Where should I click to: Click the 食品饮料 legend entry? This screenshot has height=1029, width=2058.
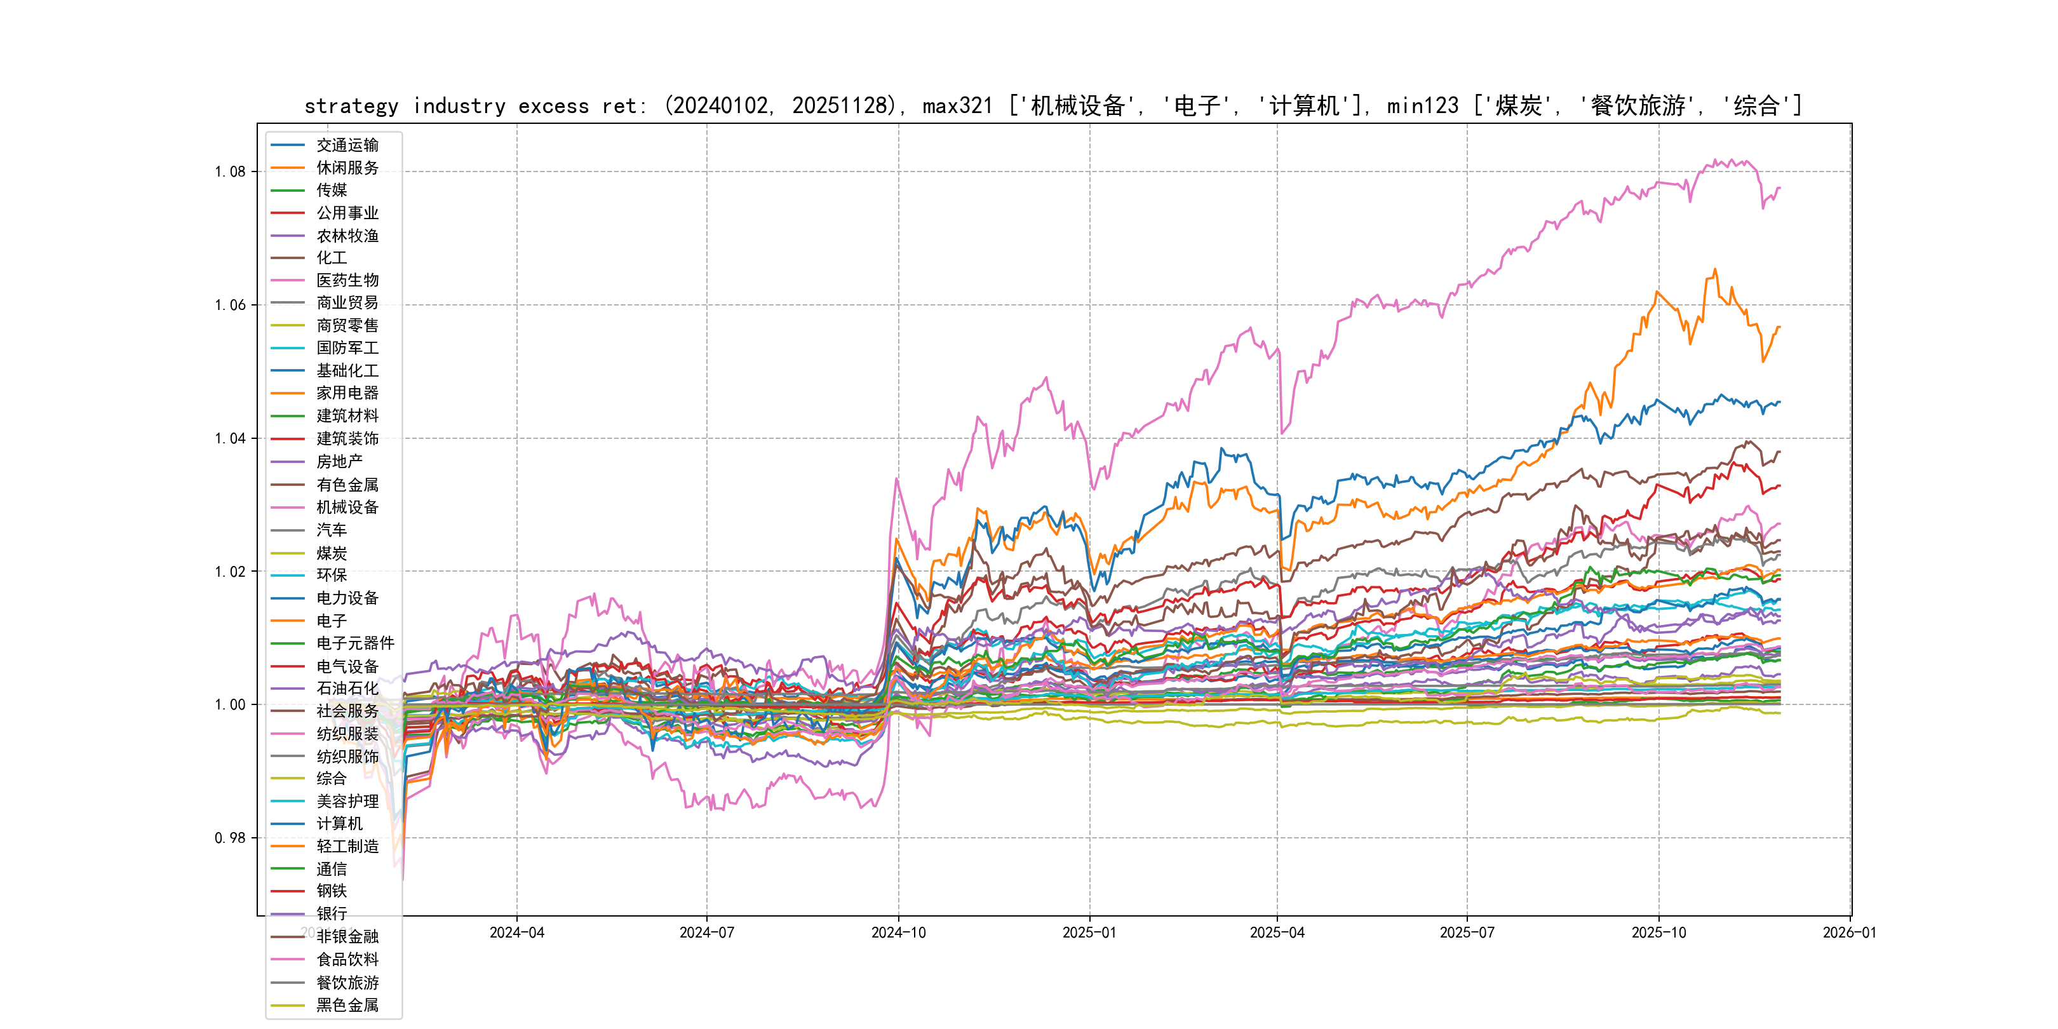pyautogui.click(x=347, y=960)
